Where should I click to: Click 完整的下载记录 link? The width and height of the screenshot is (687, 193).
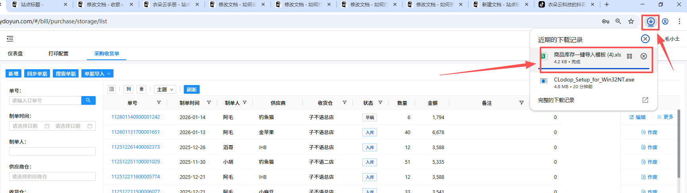(x=556, y=100)
